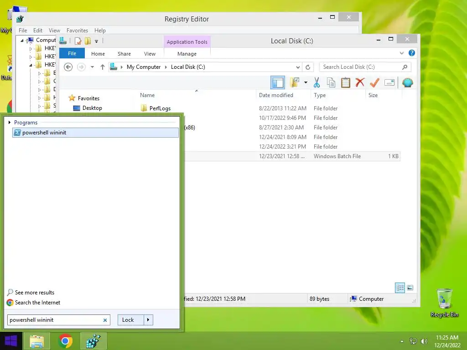This screenshot has width=467, height=350.
Task: Click the folder options toolbar icon
Action: [295, 82]
